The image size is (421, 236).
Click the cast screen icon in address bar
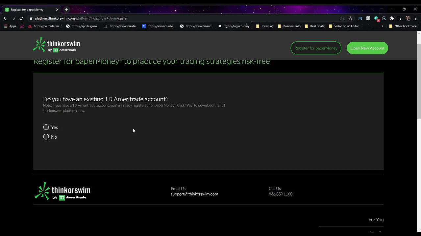pyautogui.click(x=342, y=18)
